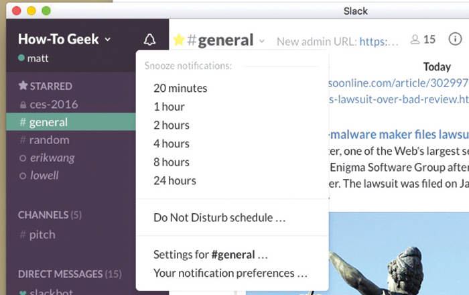Click the DIRECT MESSAGES (15) header

click(x=70, y=274)
